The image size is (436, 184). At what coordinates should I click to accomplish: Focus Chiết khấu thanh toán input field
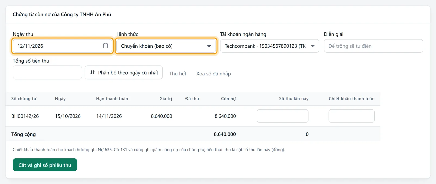click(x=352, y=116)
